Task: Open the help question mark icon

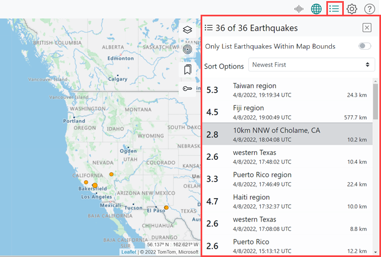Action: (370, 9)
